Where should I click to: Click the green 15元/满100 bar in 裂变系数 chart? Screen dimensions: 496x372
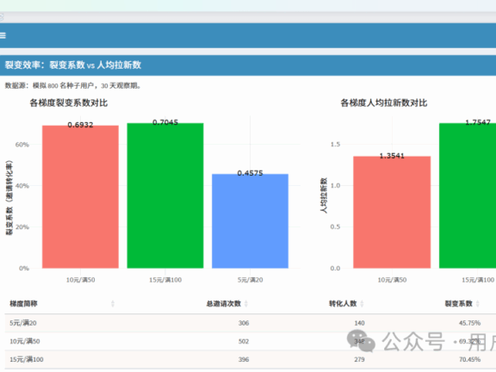point(165,195)
